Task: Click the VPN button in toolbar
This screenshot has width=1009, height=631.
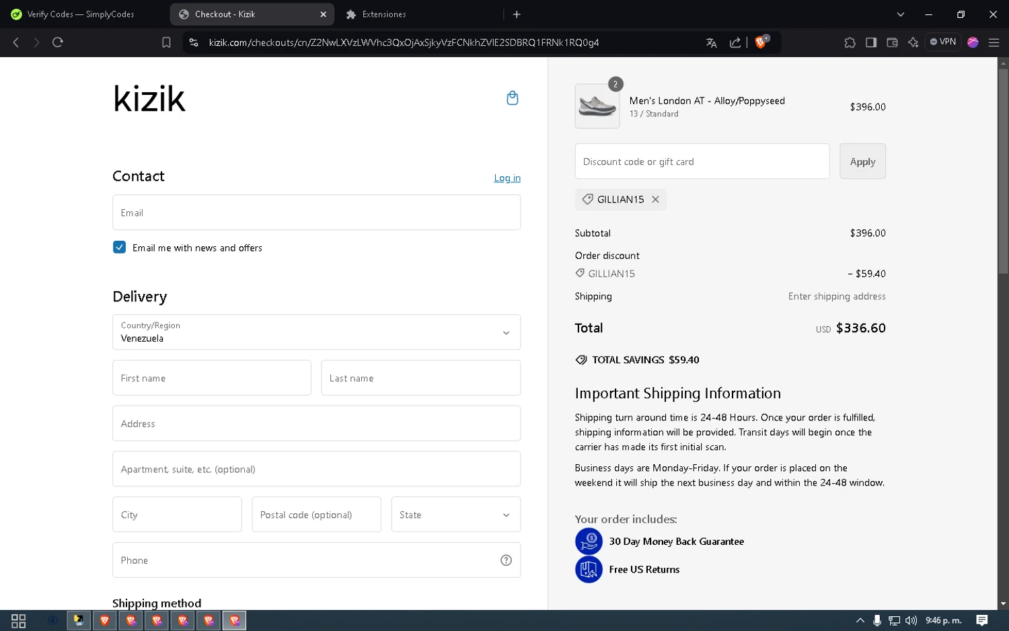Action: click(x=943, y=42)
